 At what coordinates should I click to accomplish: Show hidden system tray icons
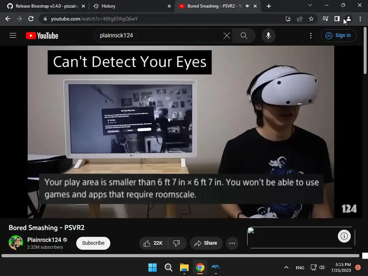pos(286,267)
